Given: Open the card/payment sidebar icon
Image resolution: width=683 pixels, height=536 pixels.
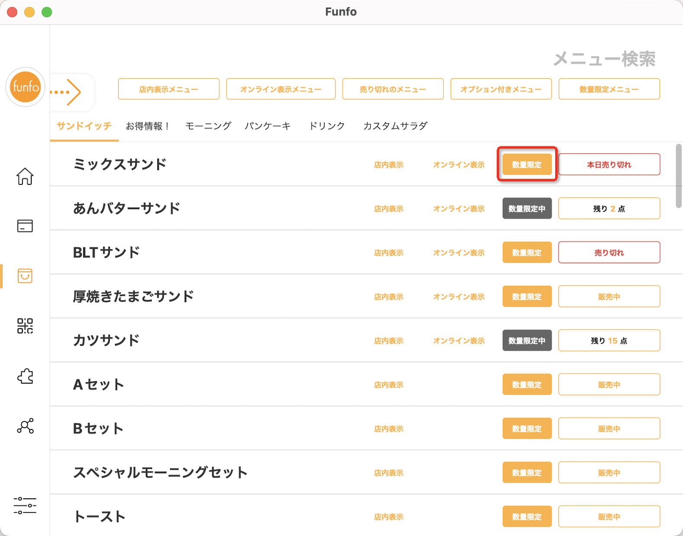Looking at the screenshot, I should [25, 226].
